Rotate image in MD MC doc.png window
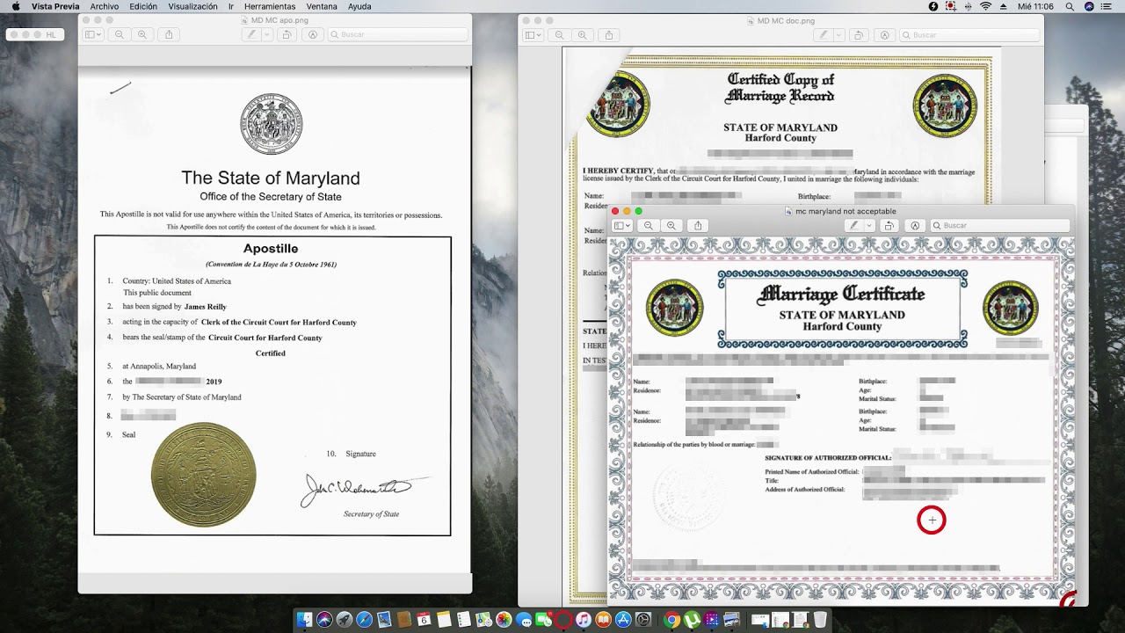 [x=859, y=35]
